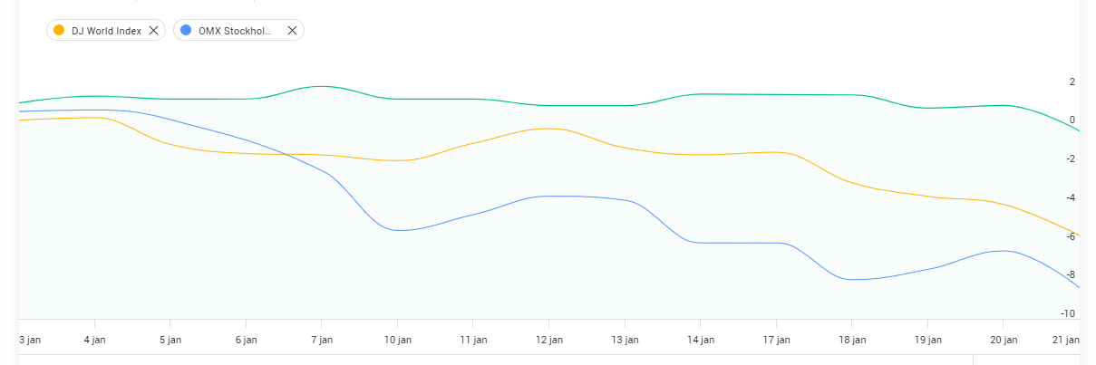The height and width of the screenshot is (365, 1096).
Task: Click the 10 jan date label
Action: [397, 340]
